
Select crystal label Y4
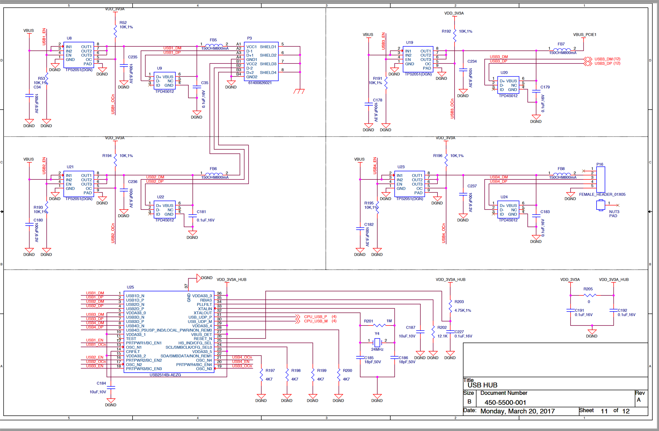(377, 334)
